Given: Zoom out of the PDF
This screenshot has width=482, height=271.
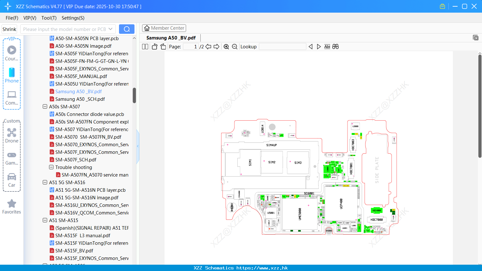Looking at the screenshot, I should pyautogui.click(x=235, y=46).
